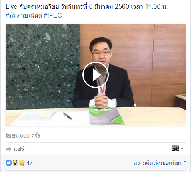Open the #IFEC hashtag link
The height and width of the screenshot is (172, 192).
53,15
